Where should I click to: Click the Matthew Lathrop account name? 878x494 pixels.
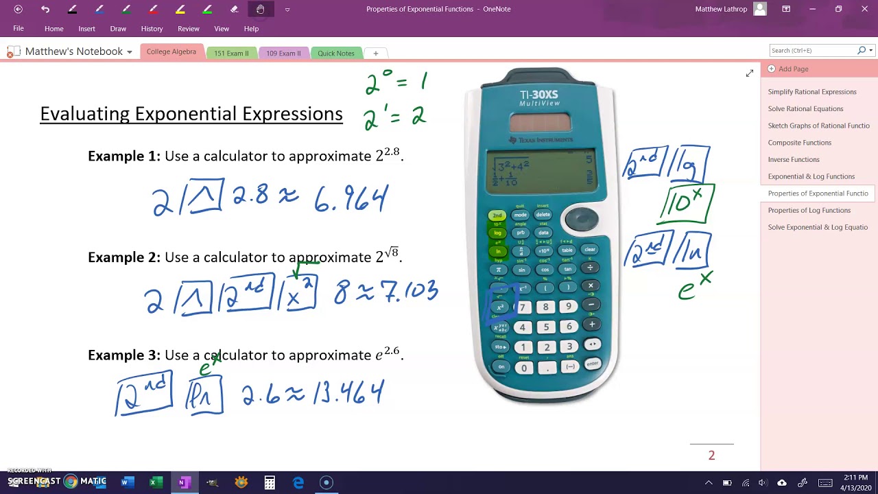click(722, 9)
